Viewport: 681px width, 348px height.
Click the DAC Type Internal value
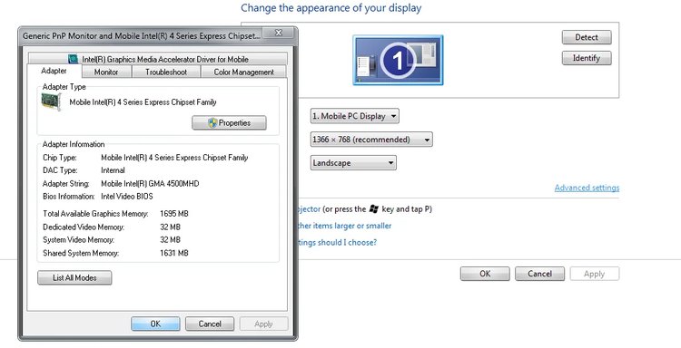tap(113, 170)
